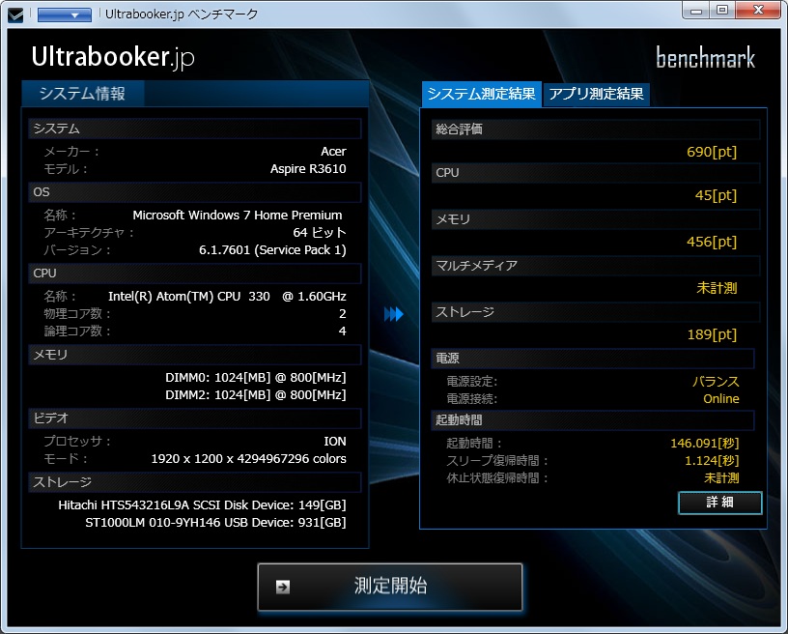The image size is (788, 634).
Task: Click the model value Aspire R3610
Action: coord(308,169)
